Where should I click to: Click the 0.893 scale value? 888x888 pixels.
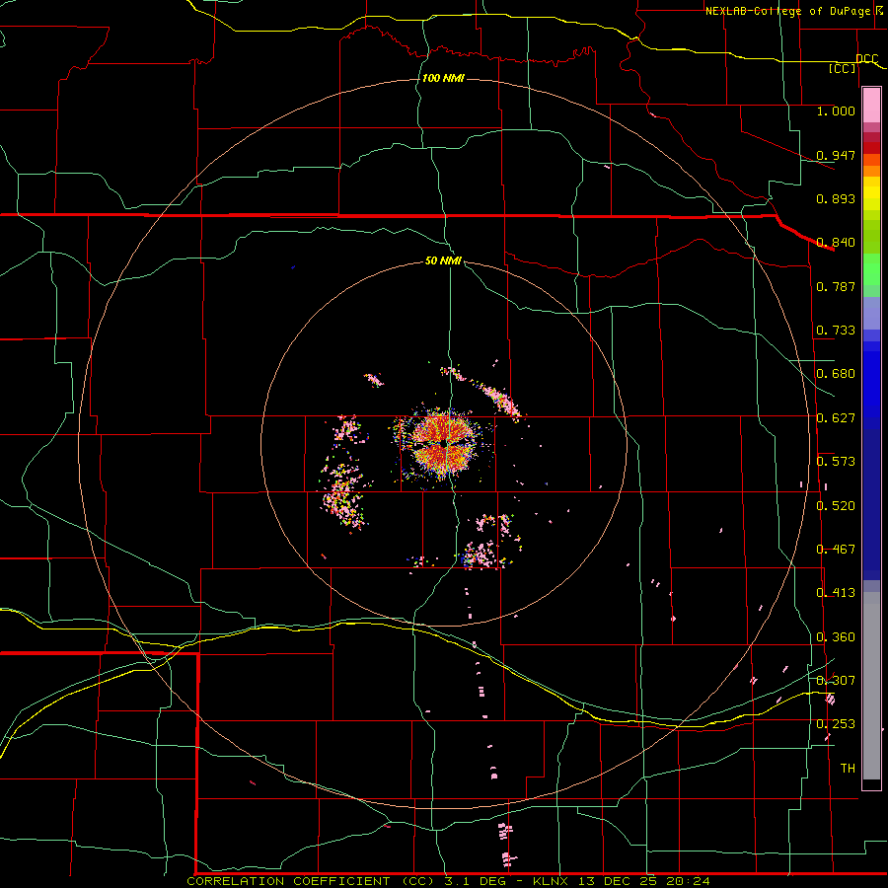click(836, 199)
